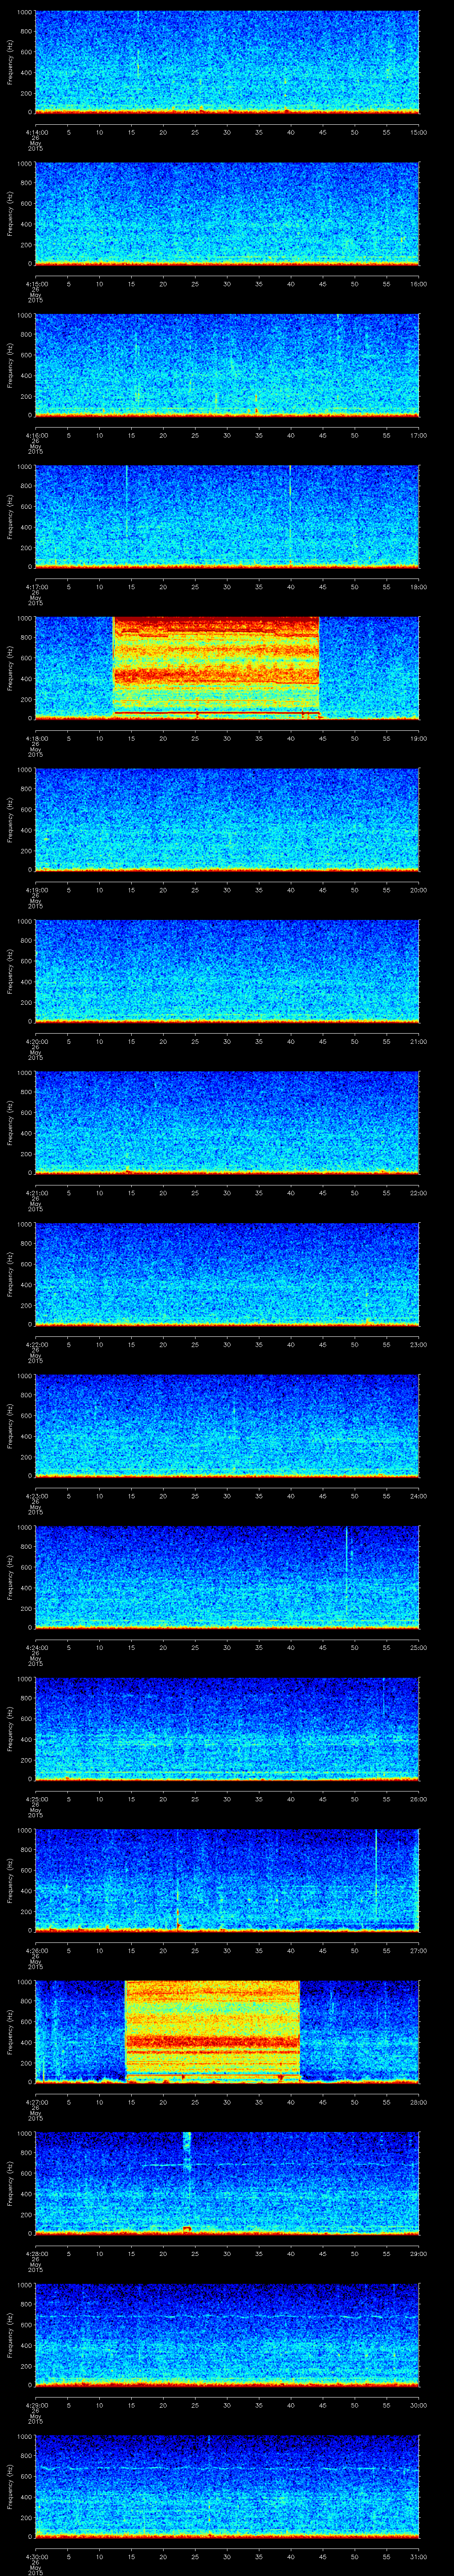Viewport: 454px width, 2576px height.
Task: Click the Frequency (Hz) axis label of the 4:18:00 spectrogram
Action: pyautogui.click(x=10, y=668)
